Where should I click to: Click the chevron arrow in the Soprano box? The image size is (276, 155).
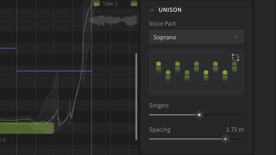point(235,37)
